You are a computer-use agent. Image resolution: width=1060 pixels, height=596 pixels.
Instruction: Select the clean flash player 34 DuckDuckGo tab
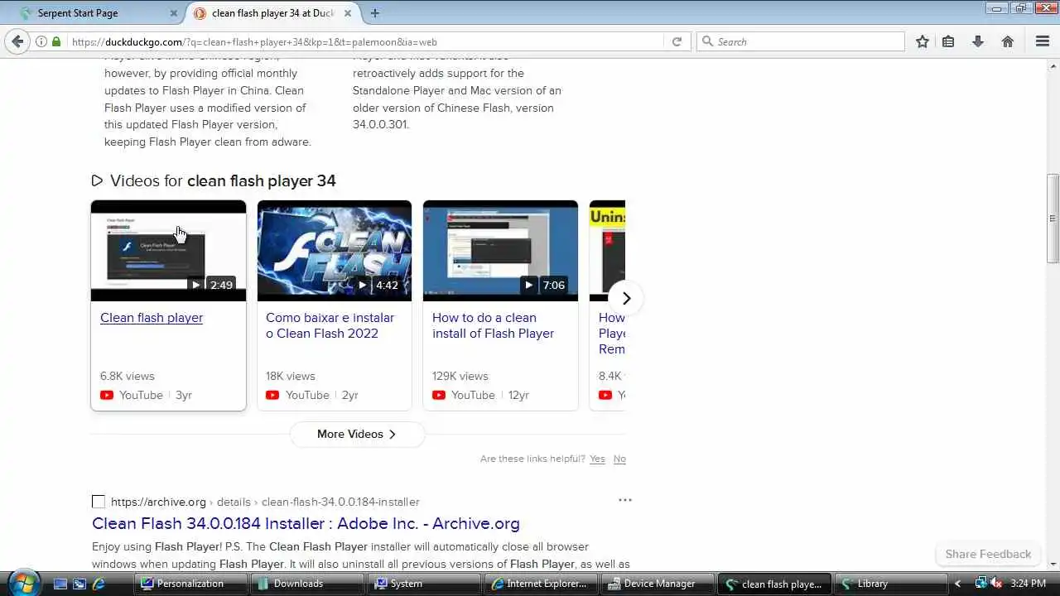click(273, 13)
